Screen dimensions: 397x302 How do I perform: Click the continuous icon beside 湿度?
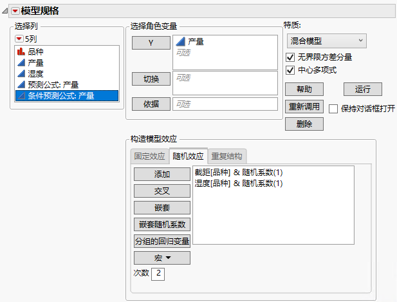pos(21,73)
